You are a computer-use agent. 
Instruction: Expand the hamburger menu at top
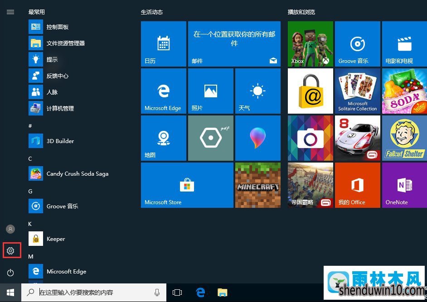coord(10,12)
